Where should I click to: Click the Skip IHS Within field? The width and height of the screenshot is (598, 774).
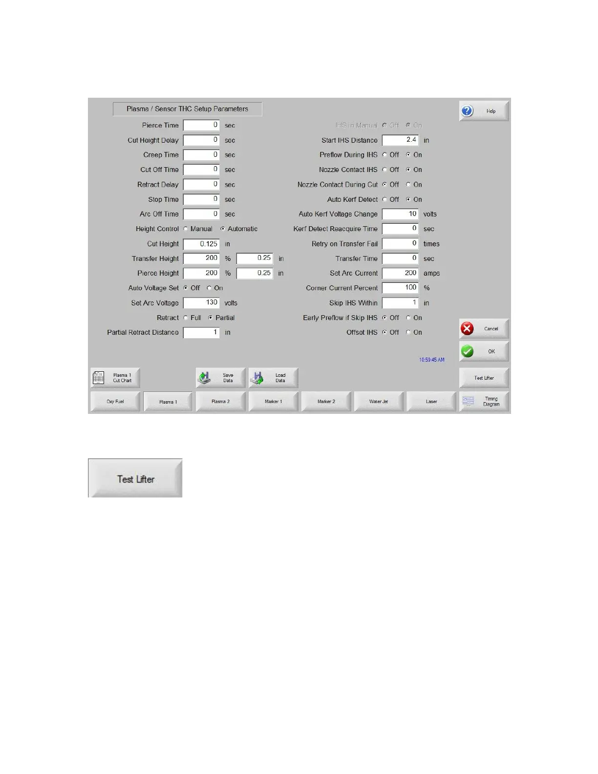click(x=400, y=303)
